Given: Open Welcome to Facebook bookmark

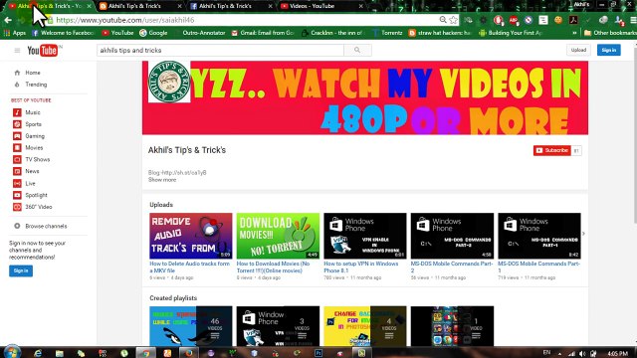Looking at the screenshot, I should click(63, 33).
